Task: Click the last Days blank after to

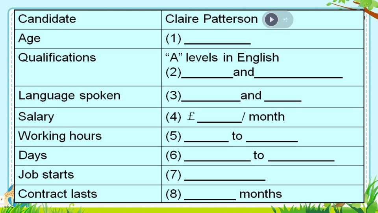Action: pos(301,158)
